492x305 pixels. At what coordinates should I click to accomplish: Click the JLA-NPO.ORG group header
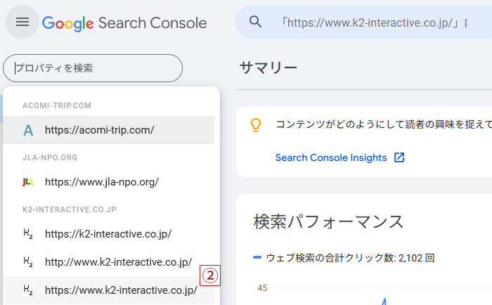(50, 157)
